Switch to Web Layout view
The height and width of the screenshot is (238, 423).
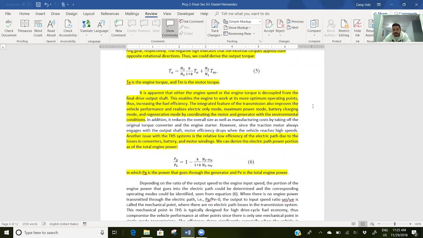pos(372,224)
